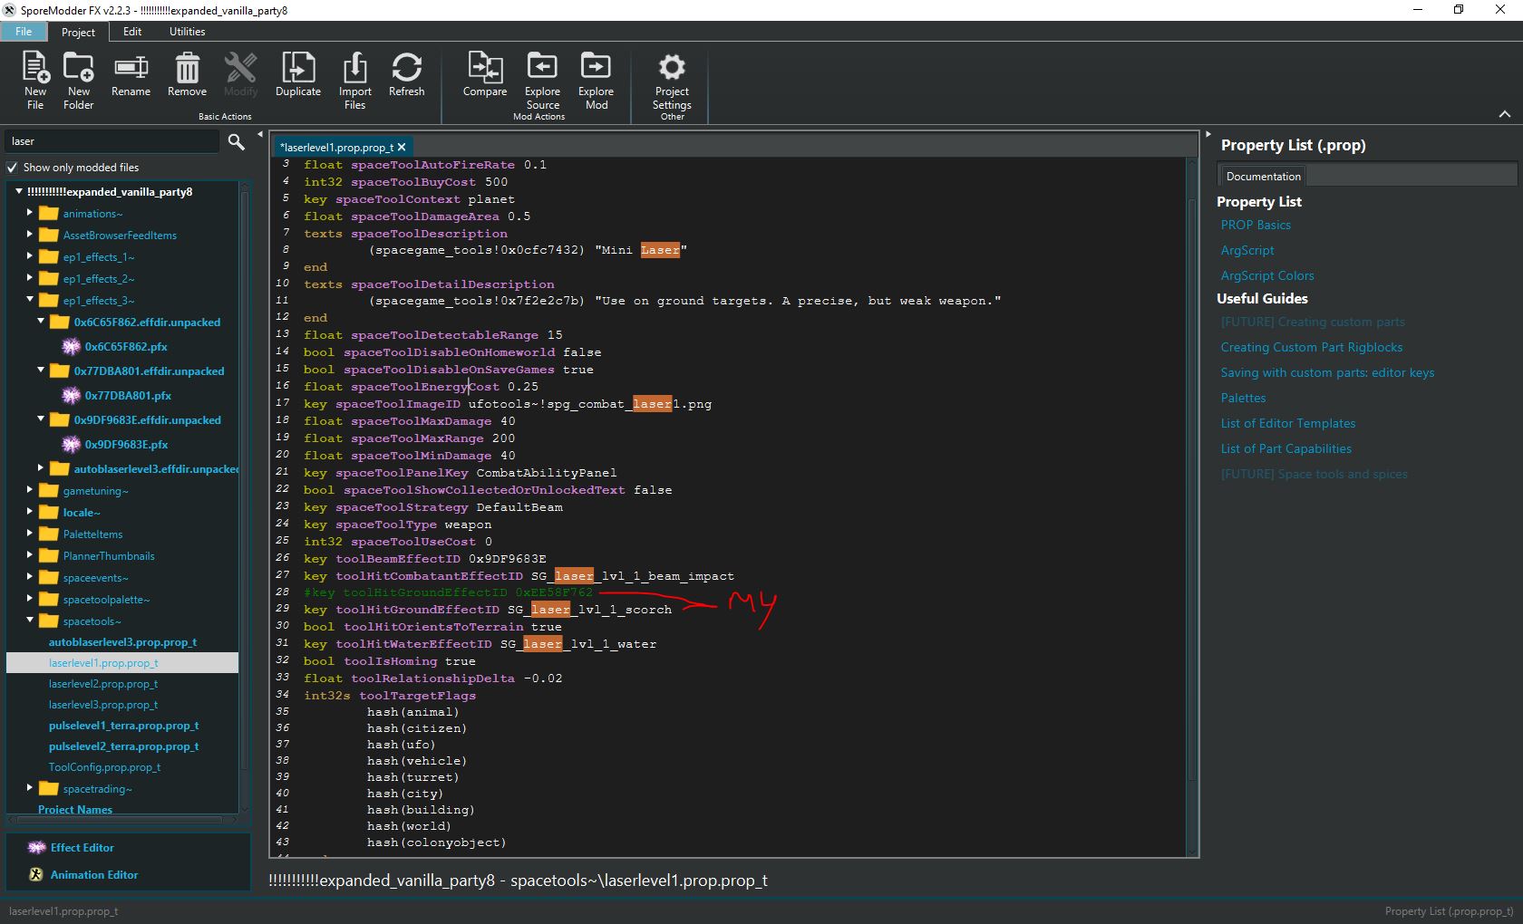Click the Duplicate icon
Image resolution: width=1523 pixels, height=924 pixels.
298,68
